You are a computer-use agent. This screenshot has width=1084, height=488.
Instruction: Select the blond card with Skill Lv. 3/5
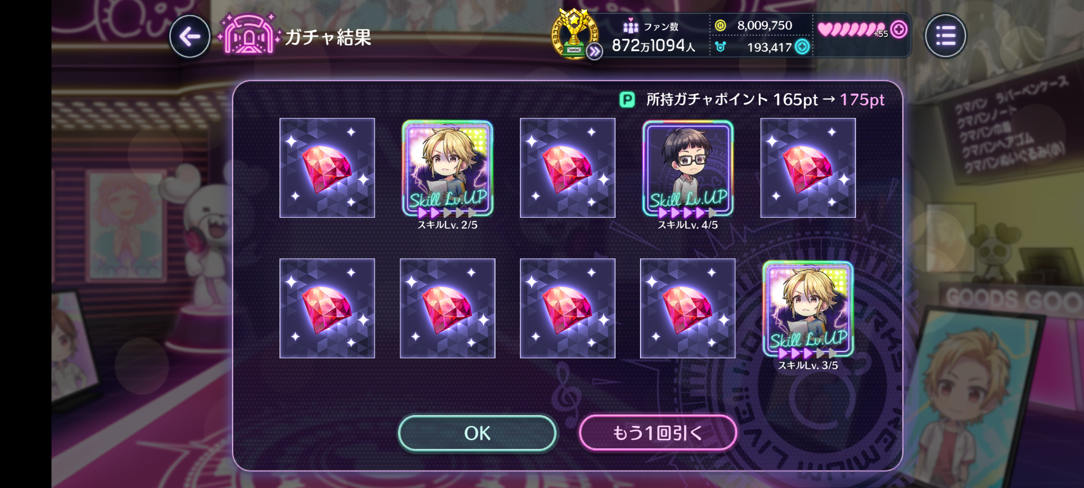[x=808, y=309]
